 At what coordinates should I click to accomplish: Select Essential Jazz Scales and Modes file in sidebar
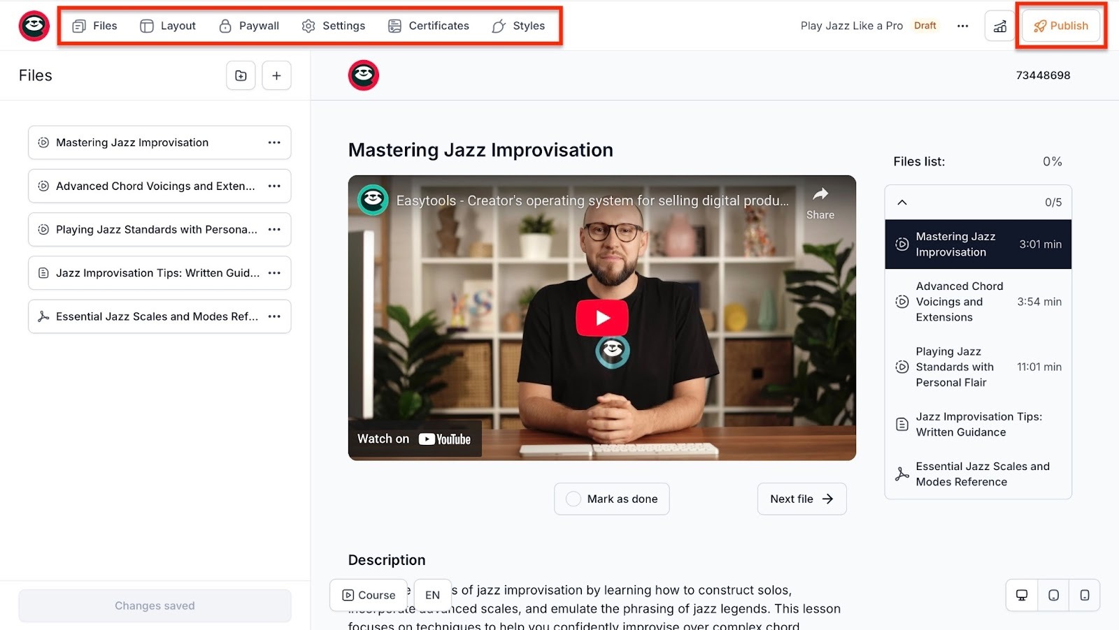[159, 316]
